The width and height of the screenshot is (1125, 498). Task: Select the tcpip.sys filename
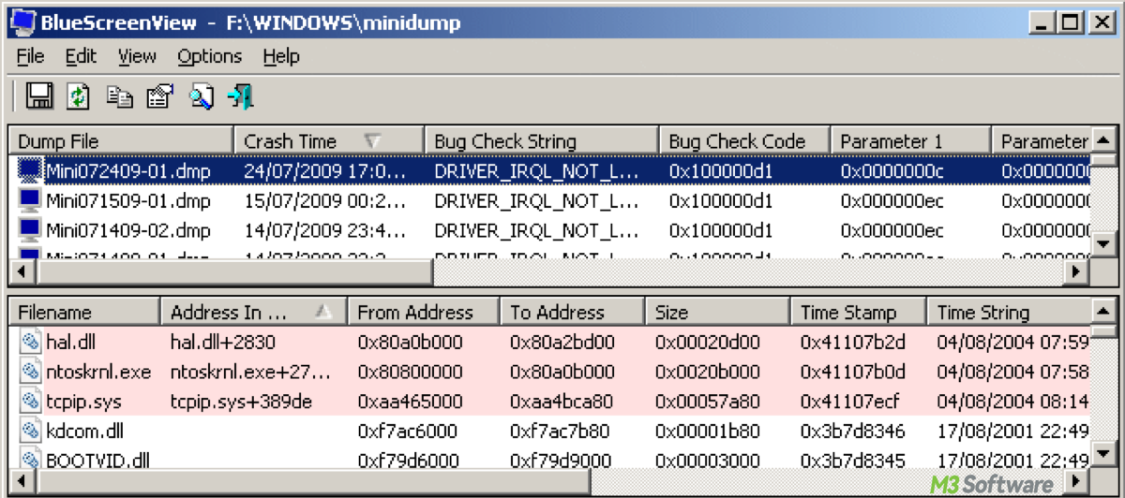pyautogui.click(x=82, y=402)
